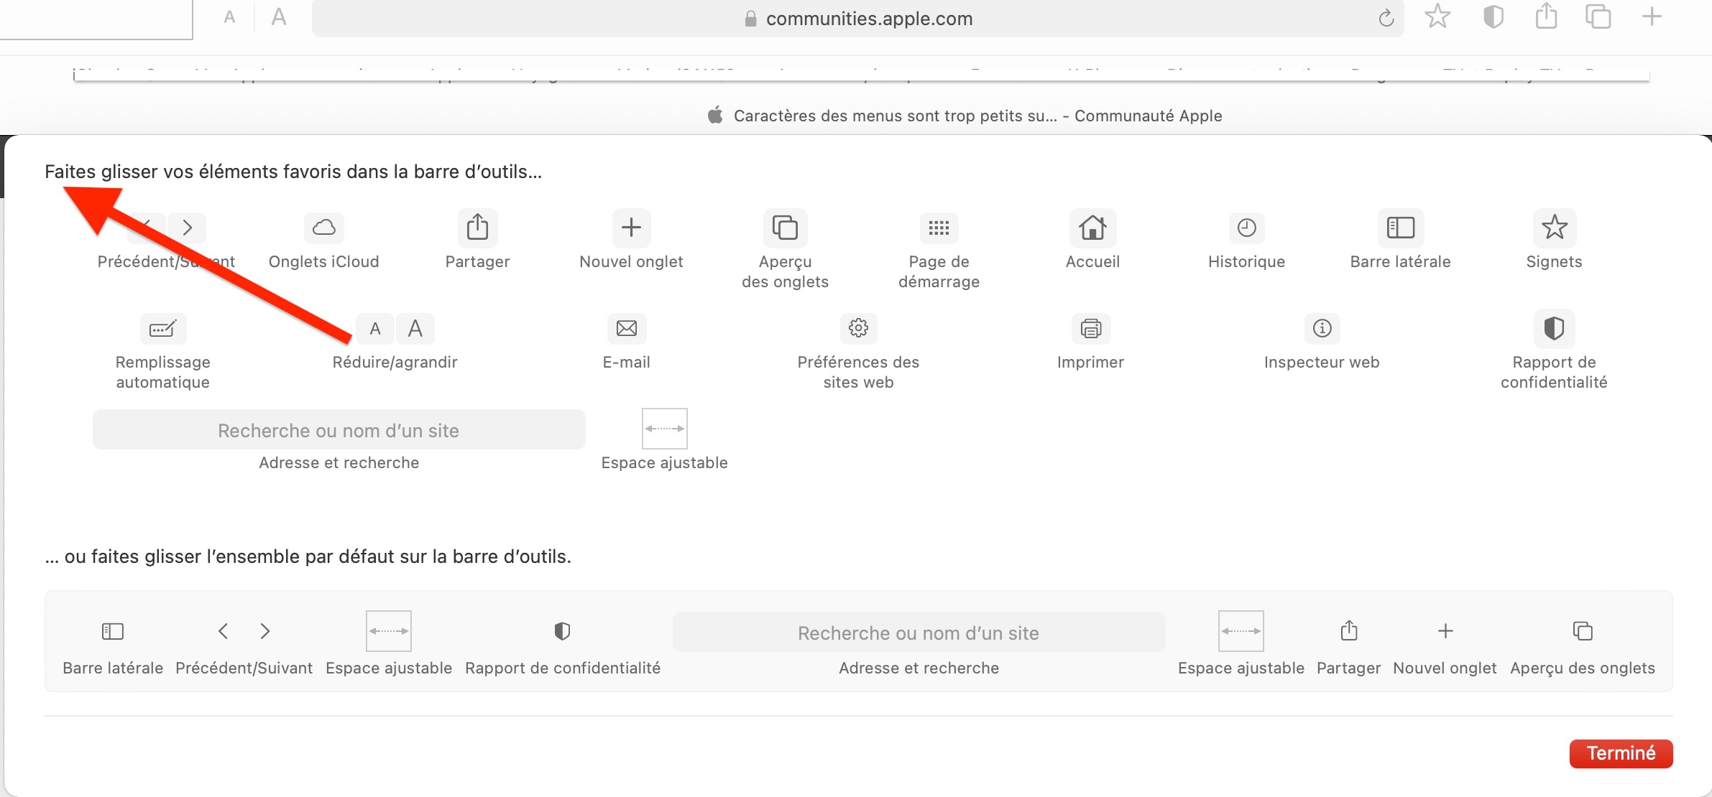Select Préférences des sites web gear

click(x=858, y=329)
